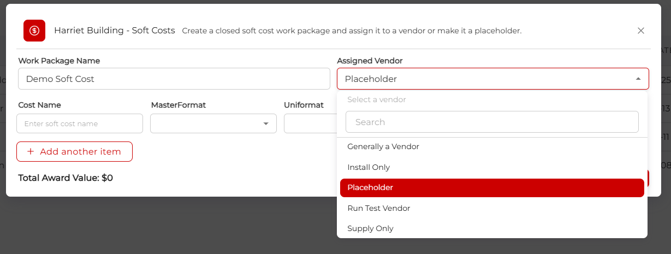Click Add another item button

(x=75, y=151)
